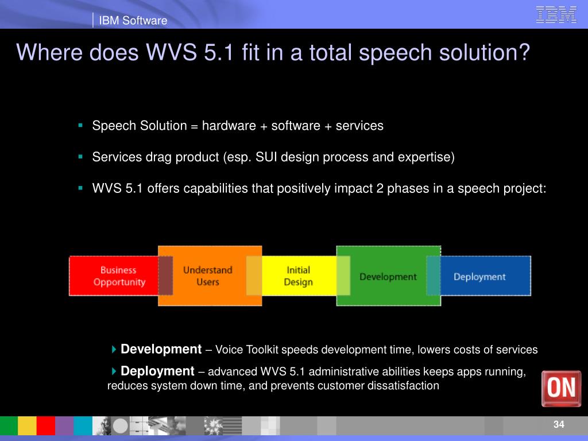588x441 pixels.
Task: Click the bold Development sub-bullet label
Action: pos(161,349)
